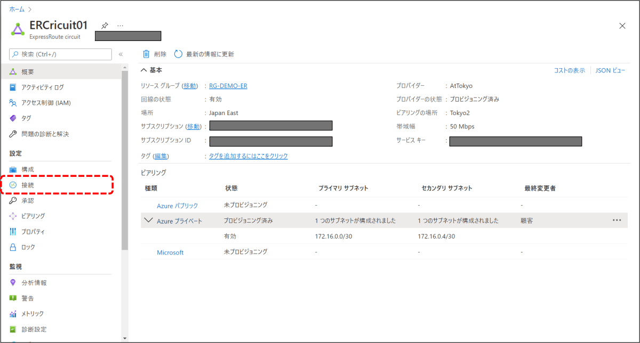The height and width of the screenshot is (343, 640).
Task: Click the 最終変更者 column header
Action: click(540, 189)
